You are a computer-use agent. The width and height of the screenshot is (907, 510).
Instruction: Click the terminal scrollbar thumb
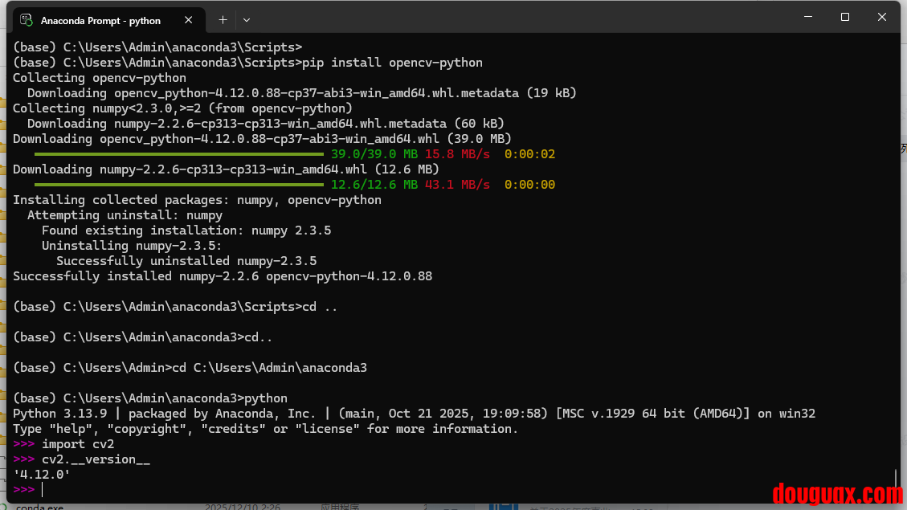[x=896, y=480]
